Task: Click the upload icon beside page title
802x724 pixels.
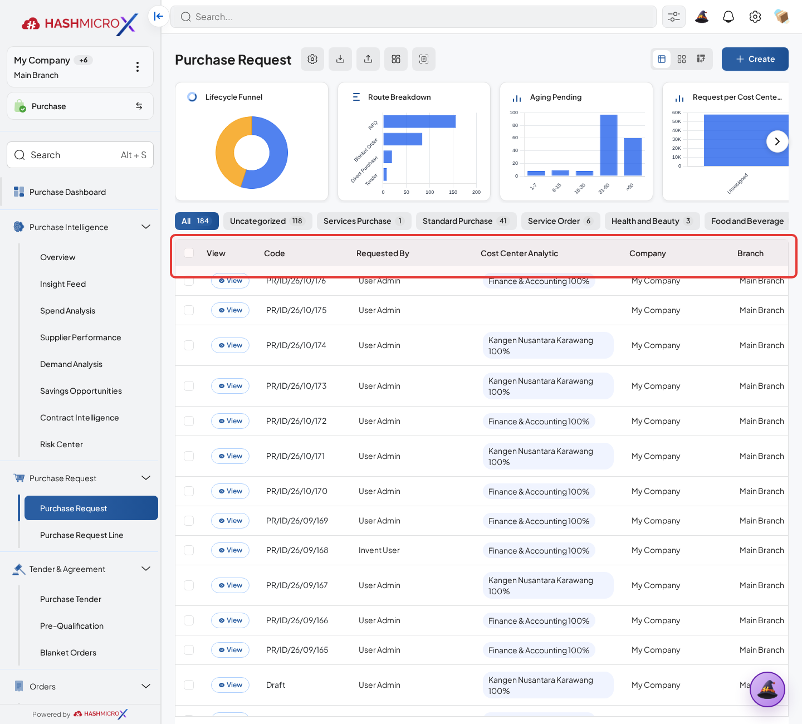Action: [368, 59]
